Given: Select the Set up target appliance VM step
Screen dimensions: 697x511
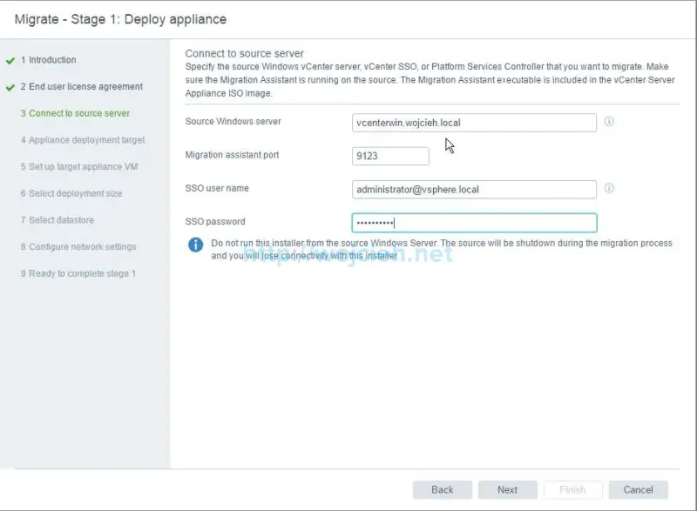Looking at the screenshot, I should point(77,167).
